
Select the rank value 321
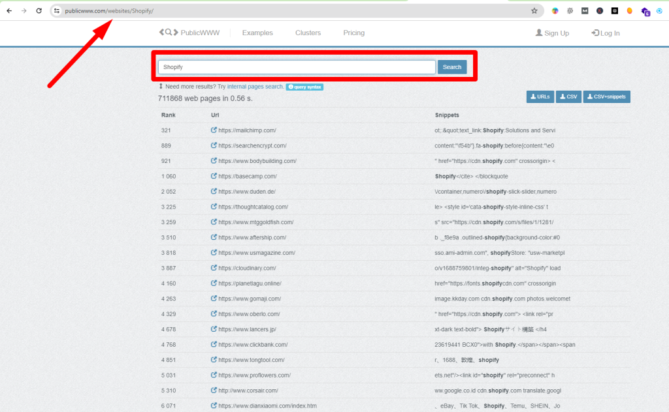click(166, 130)
